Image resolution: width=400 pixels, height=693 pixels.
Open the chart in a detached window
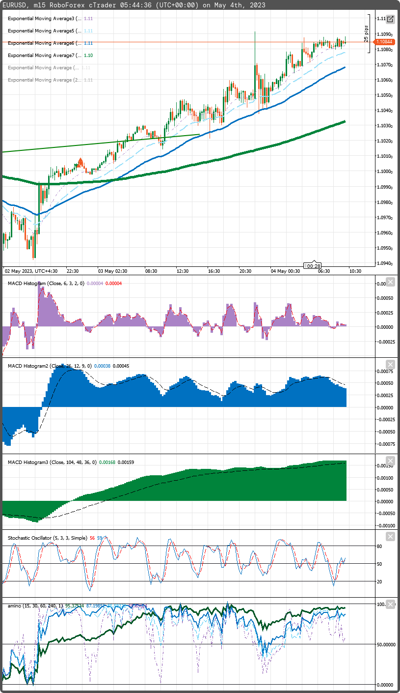pos(389,19)
